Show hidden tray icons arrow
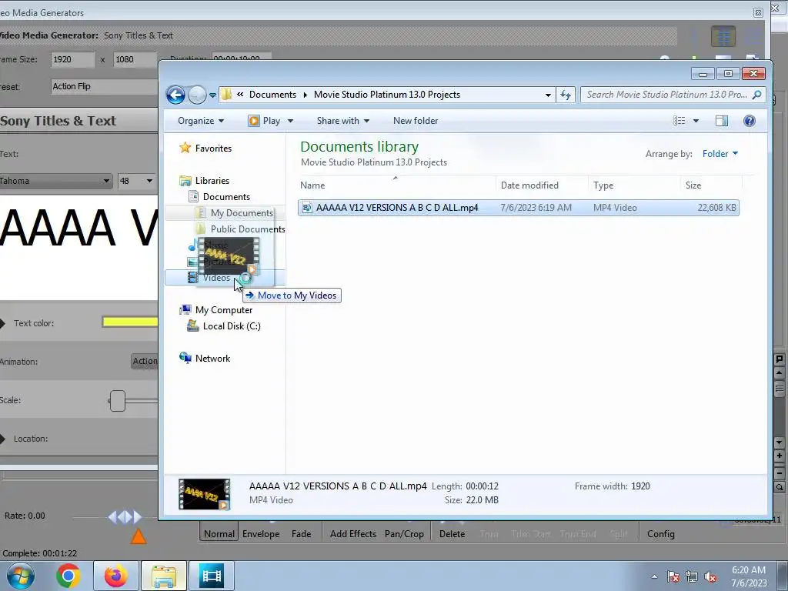The height and width of the screenshot is (591, 788). [654, 577]
